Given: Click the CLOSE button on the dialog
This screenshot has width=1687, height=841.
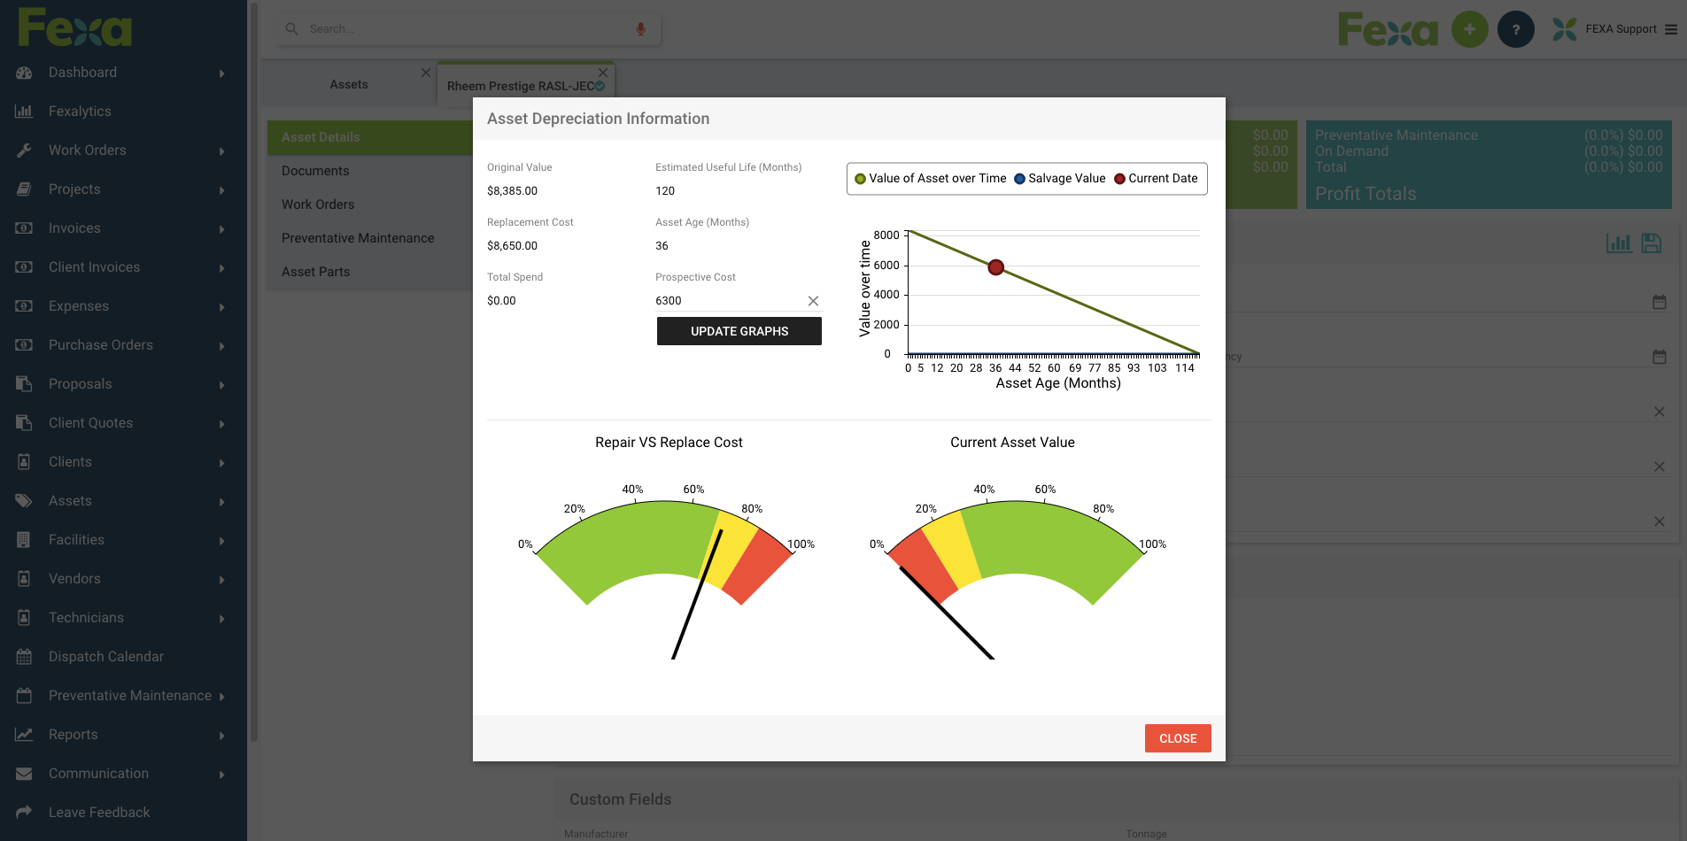Looking at the screenshot, I should pos(1178,737).
